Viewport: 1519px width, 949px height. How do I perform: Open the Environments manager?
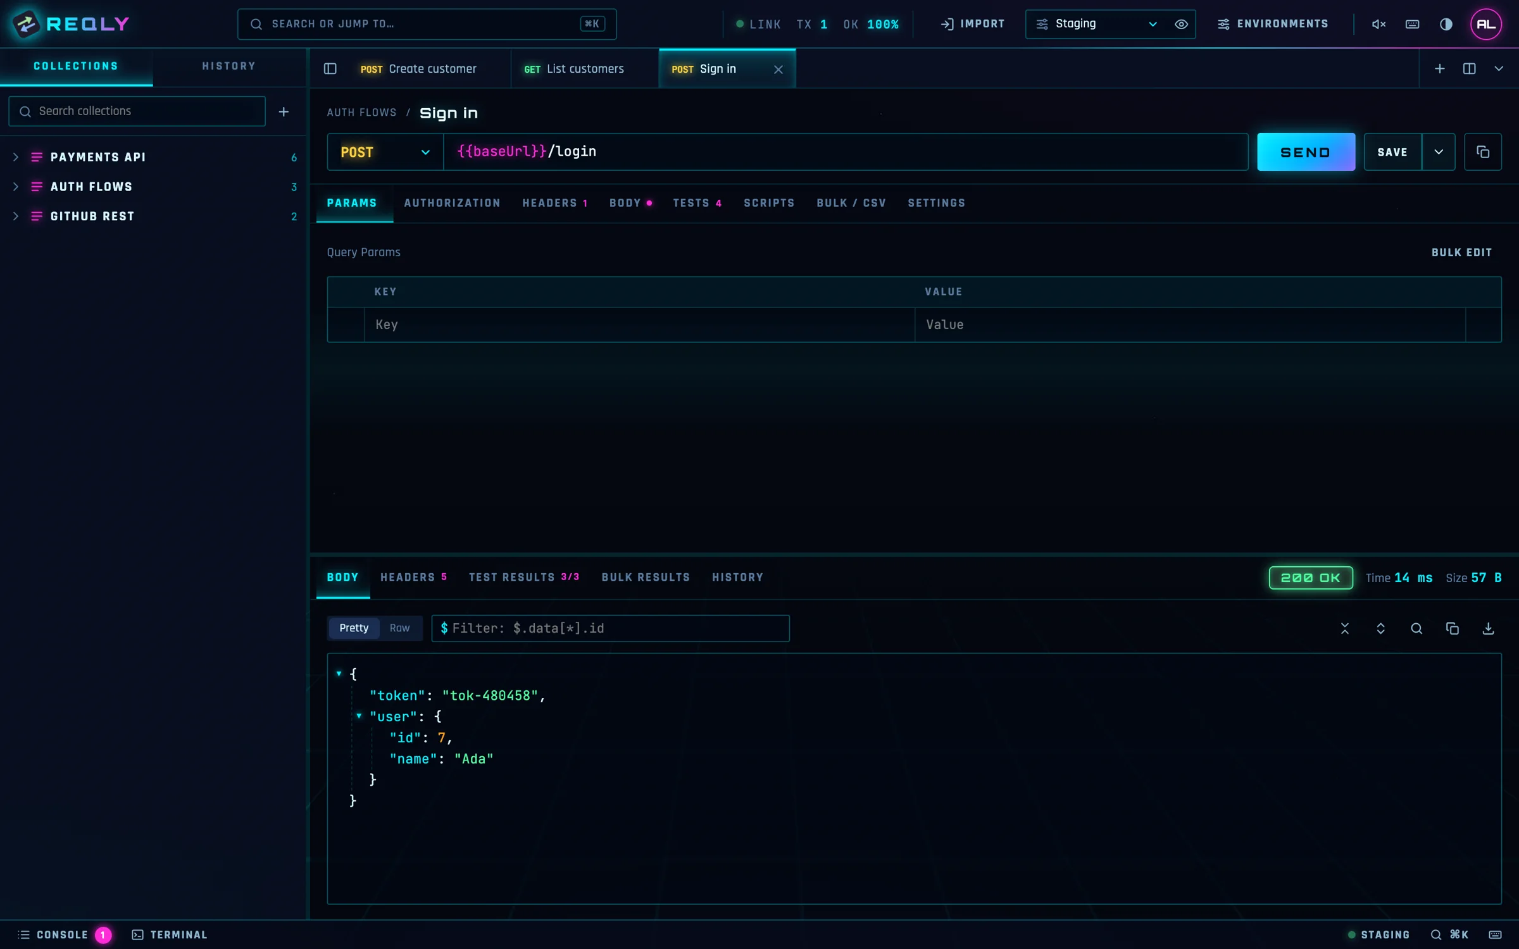[x=1273, y=24]
